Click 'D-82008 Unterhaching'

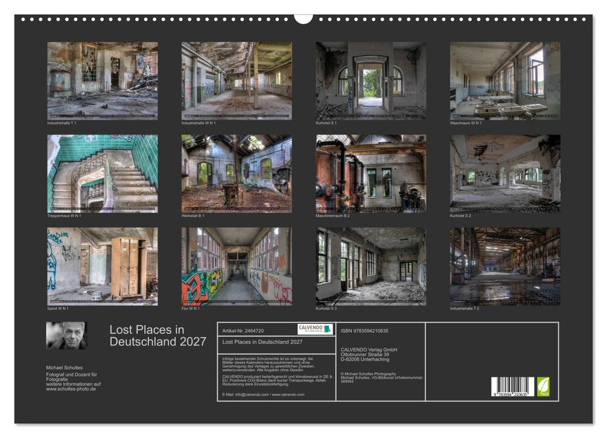[365, 359]
